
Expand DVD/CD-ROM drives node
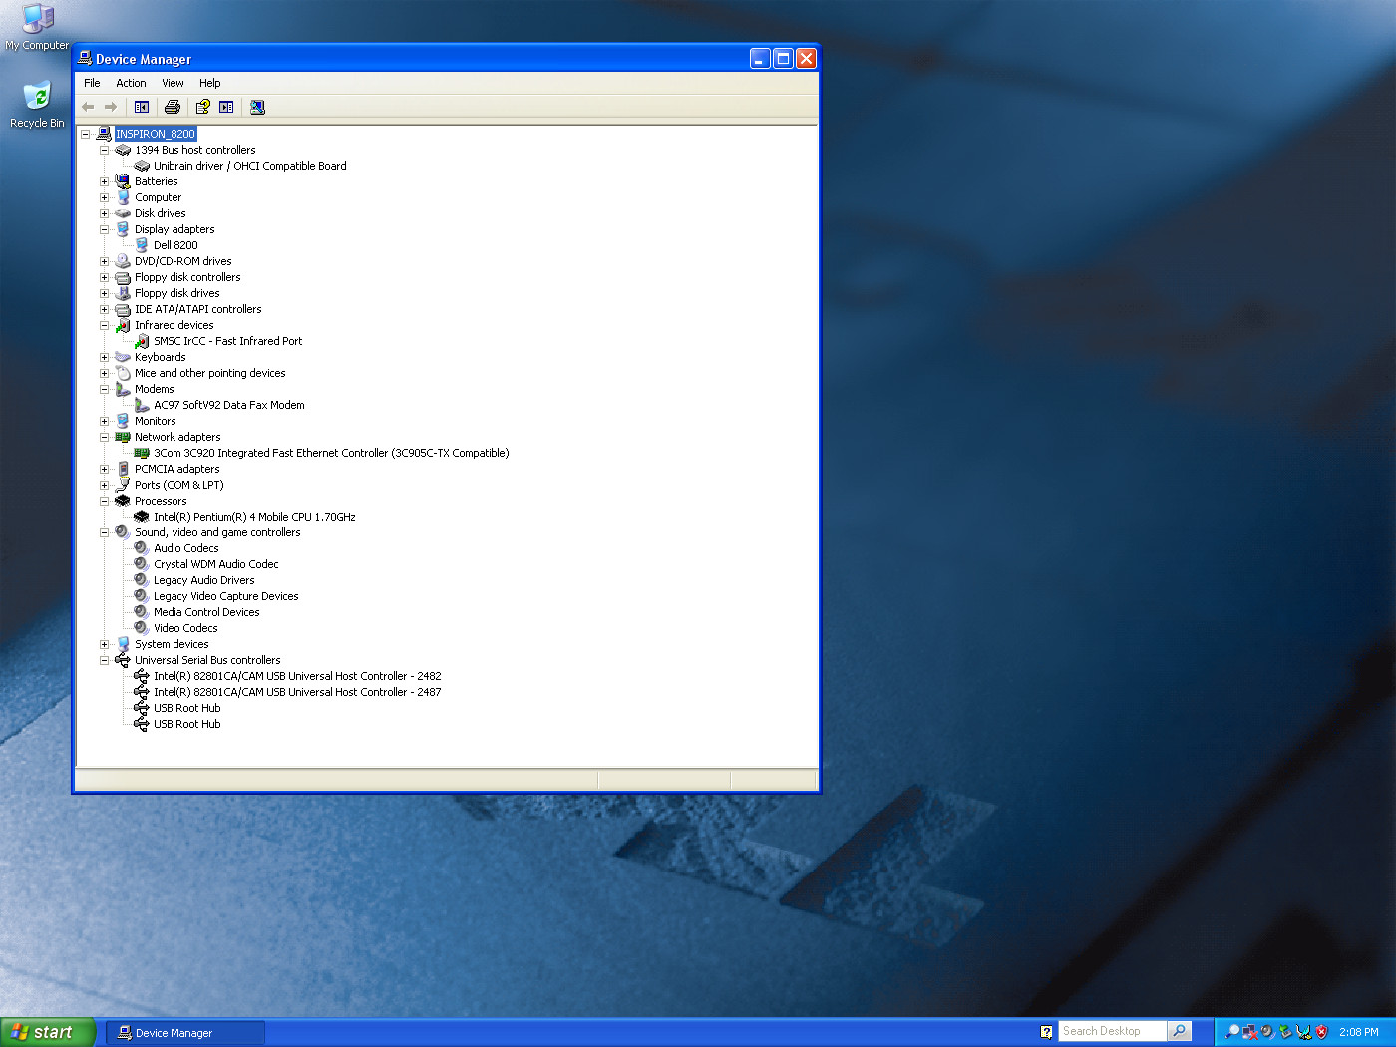(104, 261)
